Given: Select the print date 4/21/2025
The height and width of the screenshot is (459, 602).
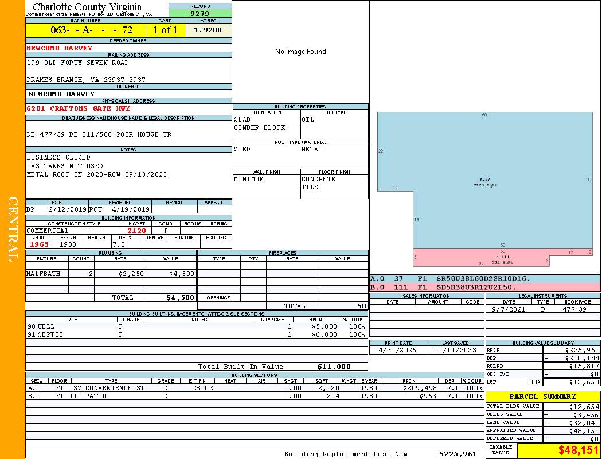Looking at the screenshot, I should tap(398, 349).
